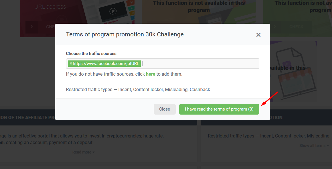Click the arrow icon beside the left CHECK button

[31, 27]
